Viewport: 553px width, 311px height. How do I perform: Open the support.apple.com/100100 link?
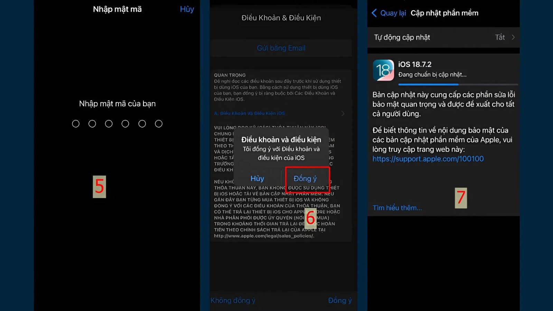point(428,159)
